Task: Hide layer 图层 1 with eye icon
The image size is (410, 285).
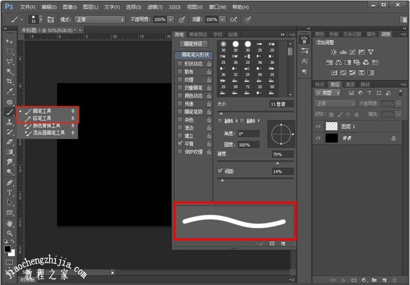Action: pyautogui.click(x=318, y=126)
